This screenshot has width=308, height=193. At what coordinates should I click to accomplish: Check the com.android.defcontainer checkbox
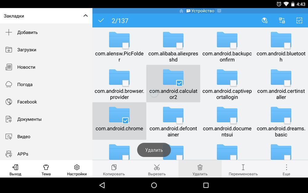coord(179,120)
